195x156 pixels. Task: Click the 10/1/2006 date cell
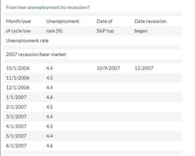point(18,68)
